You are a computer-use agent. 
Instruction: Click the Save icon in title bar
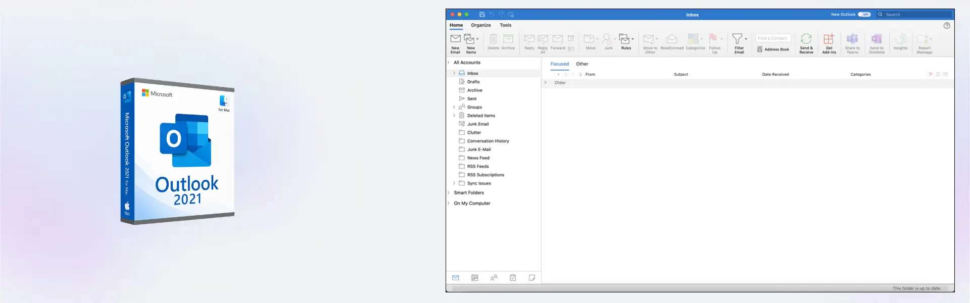(482, 15)
